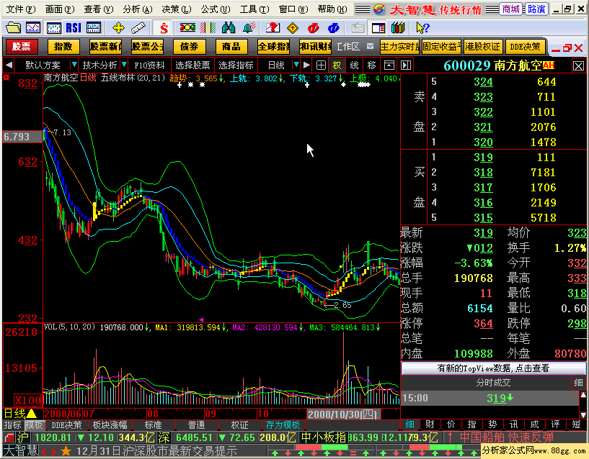Select the ruler measuring tool icon

pos(138,27)
